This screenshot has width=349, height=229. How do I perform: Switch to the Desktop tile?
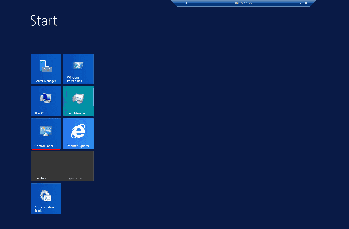pyautogui.click(x=62, y=166)
